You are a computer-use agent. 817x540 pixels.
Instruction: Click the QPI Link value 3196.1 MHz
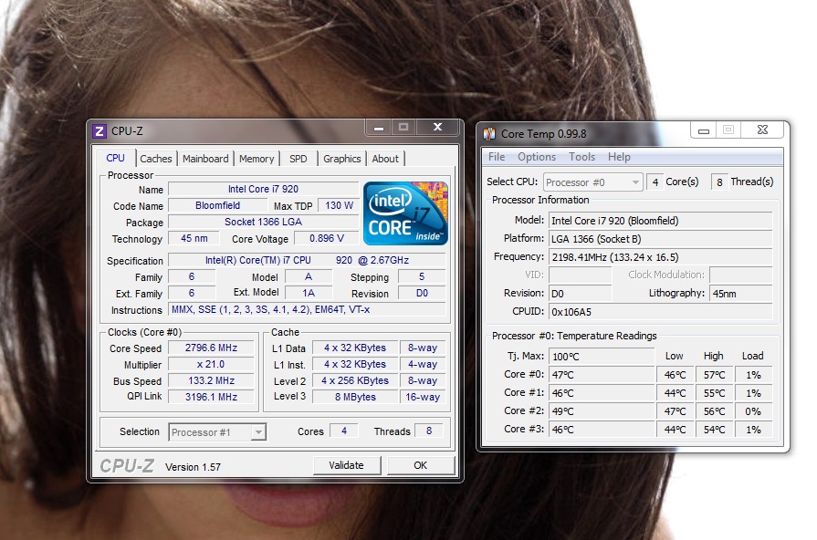[211, 397]
